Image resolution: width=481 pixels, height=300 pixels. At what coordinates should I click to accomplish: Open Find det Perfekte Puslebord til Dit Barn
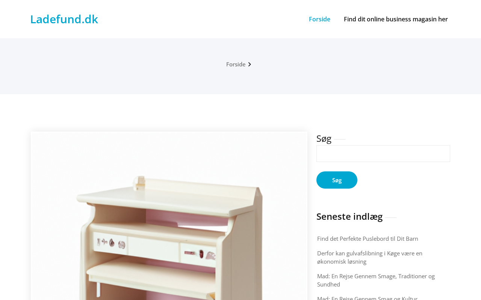[x=368, y=238]
